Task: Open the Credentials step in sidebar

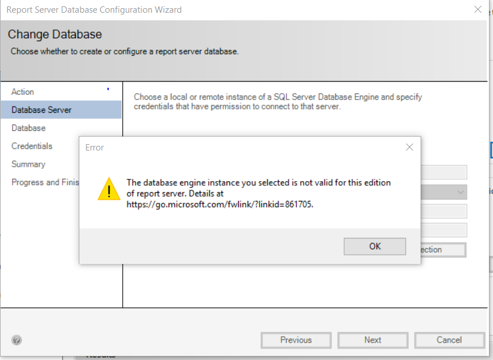Action: click(x=32, y=146)
